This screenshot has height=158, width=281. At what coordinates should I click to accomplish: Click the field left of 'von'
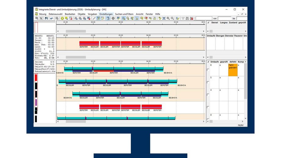pos(204,18)
